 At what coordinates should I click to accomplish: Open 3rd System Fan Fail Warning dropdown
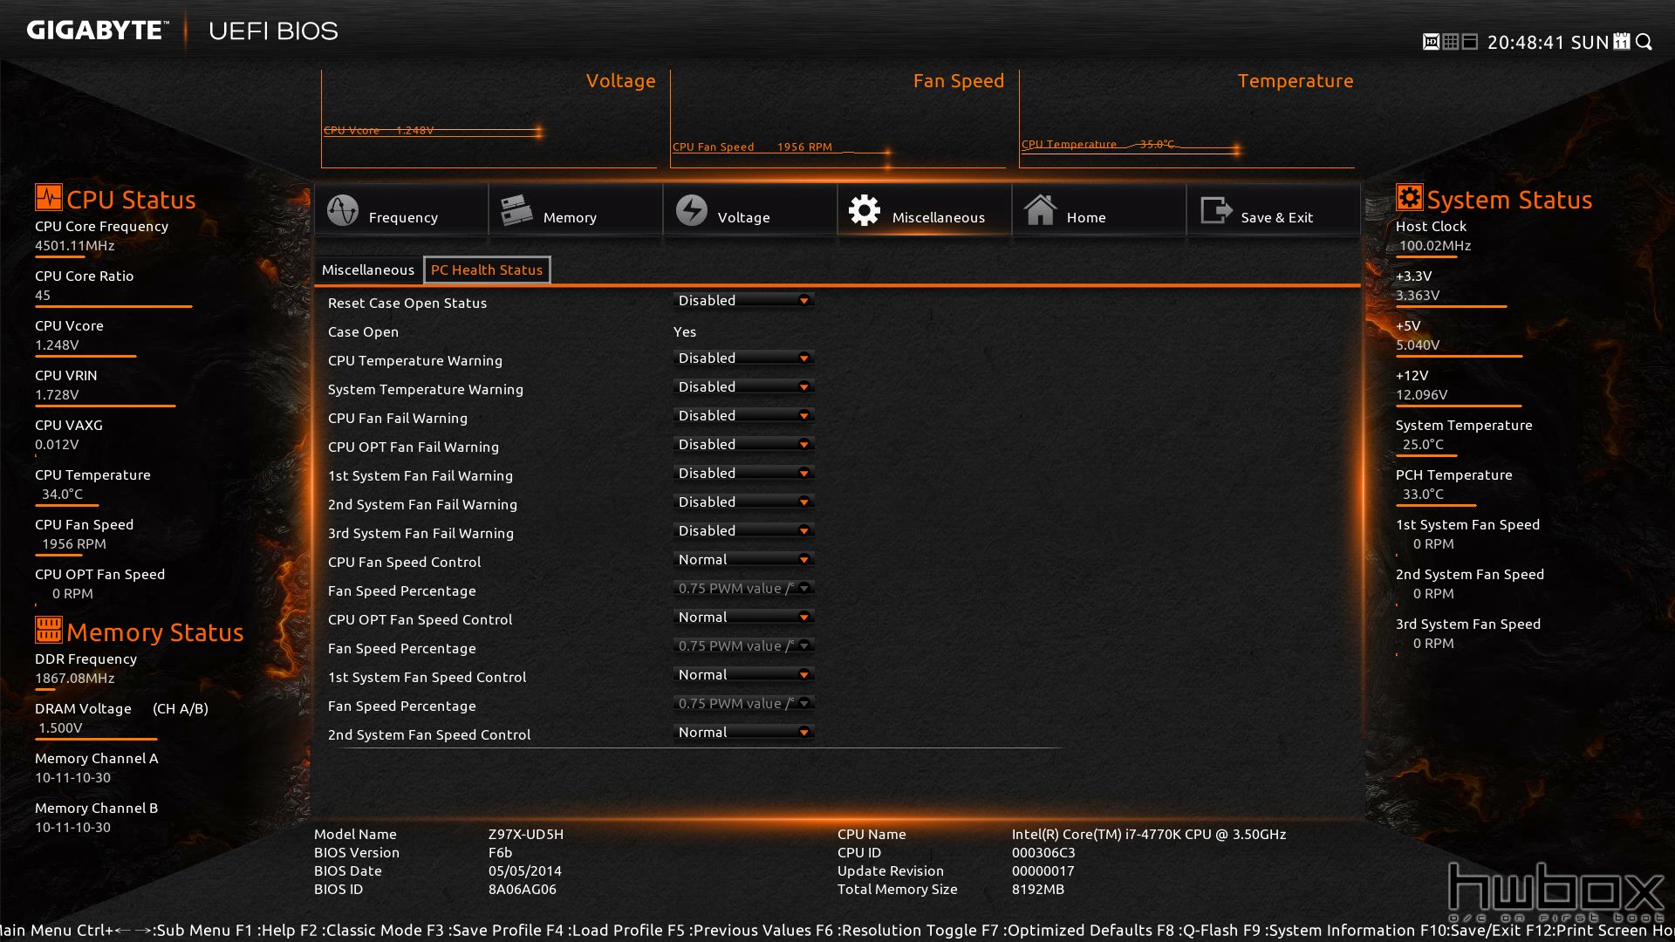pyautogui.click(x=743, y=531)
